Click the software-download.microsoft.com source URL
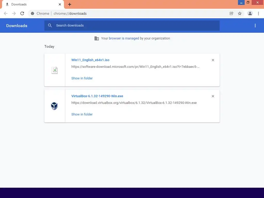Screen dimensions: 264x198 135,67
